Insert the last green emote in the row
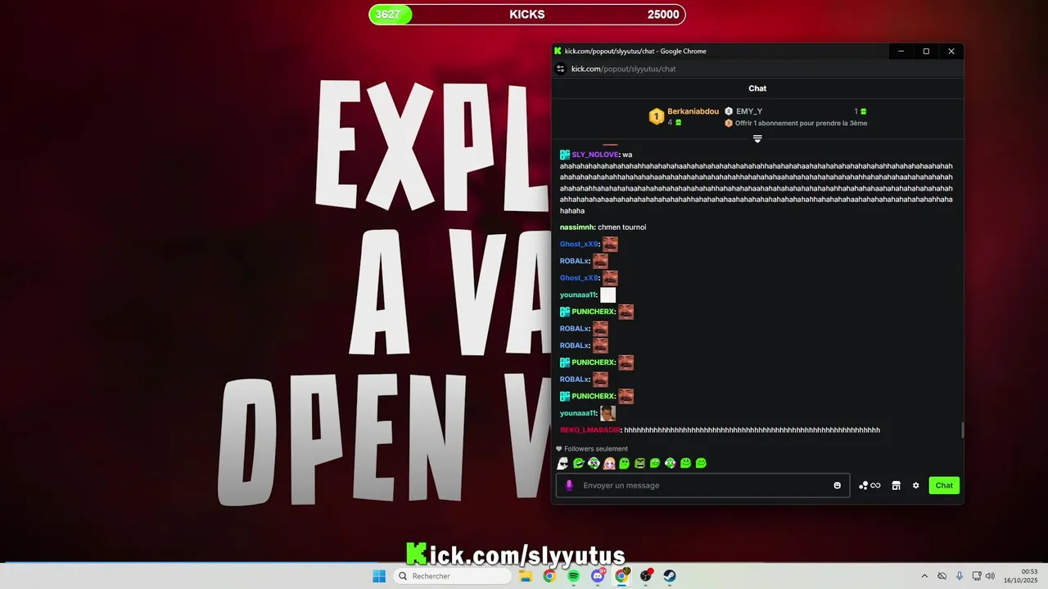This screenshot has height=589, width=1048. 701,463
